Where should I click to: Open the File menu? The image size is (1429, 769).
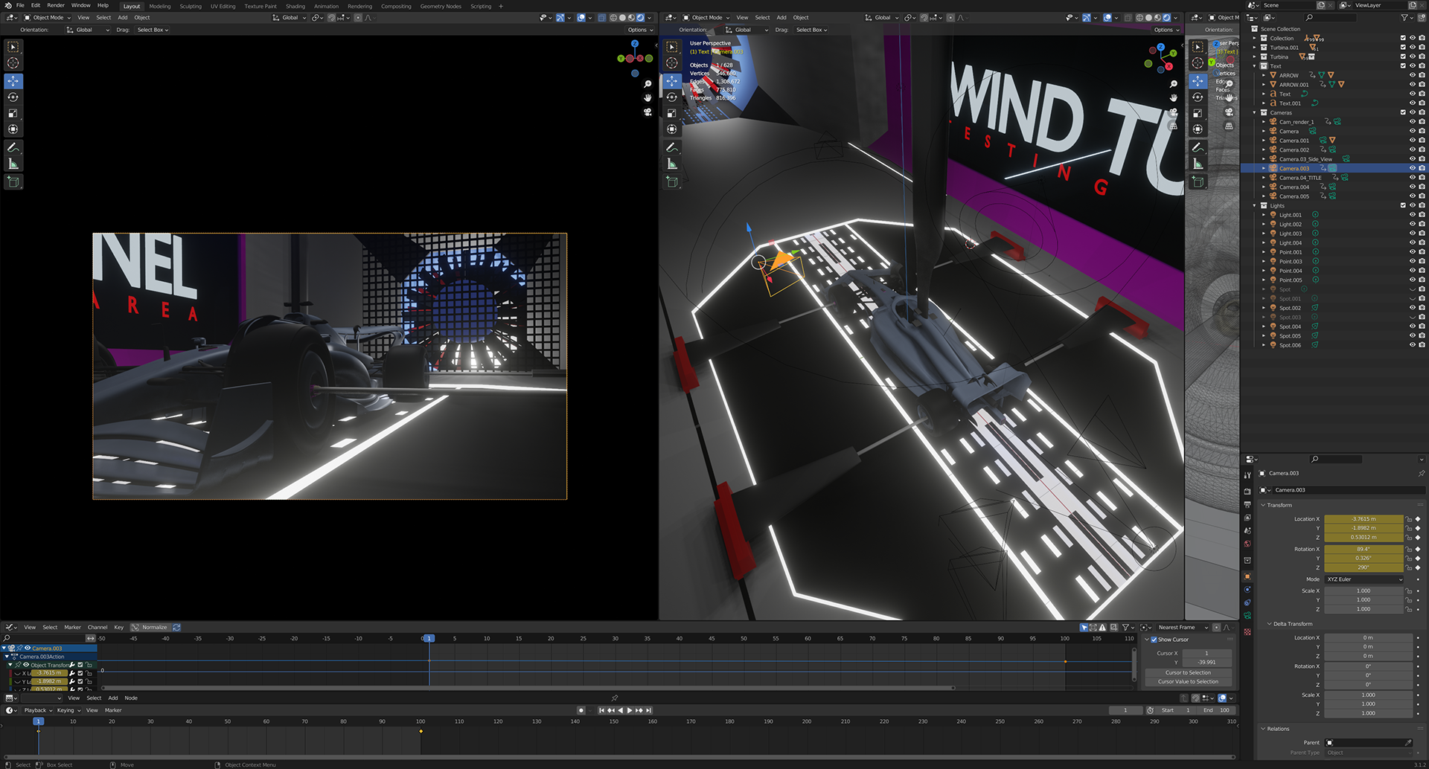coord(20,5)
